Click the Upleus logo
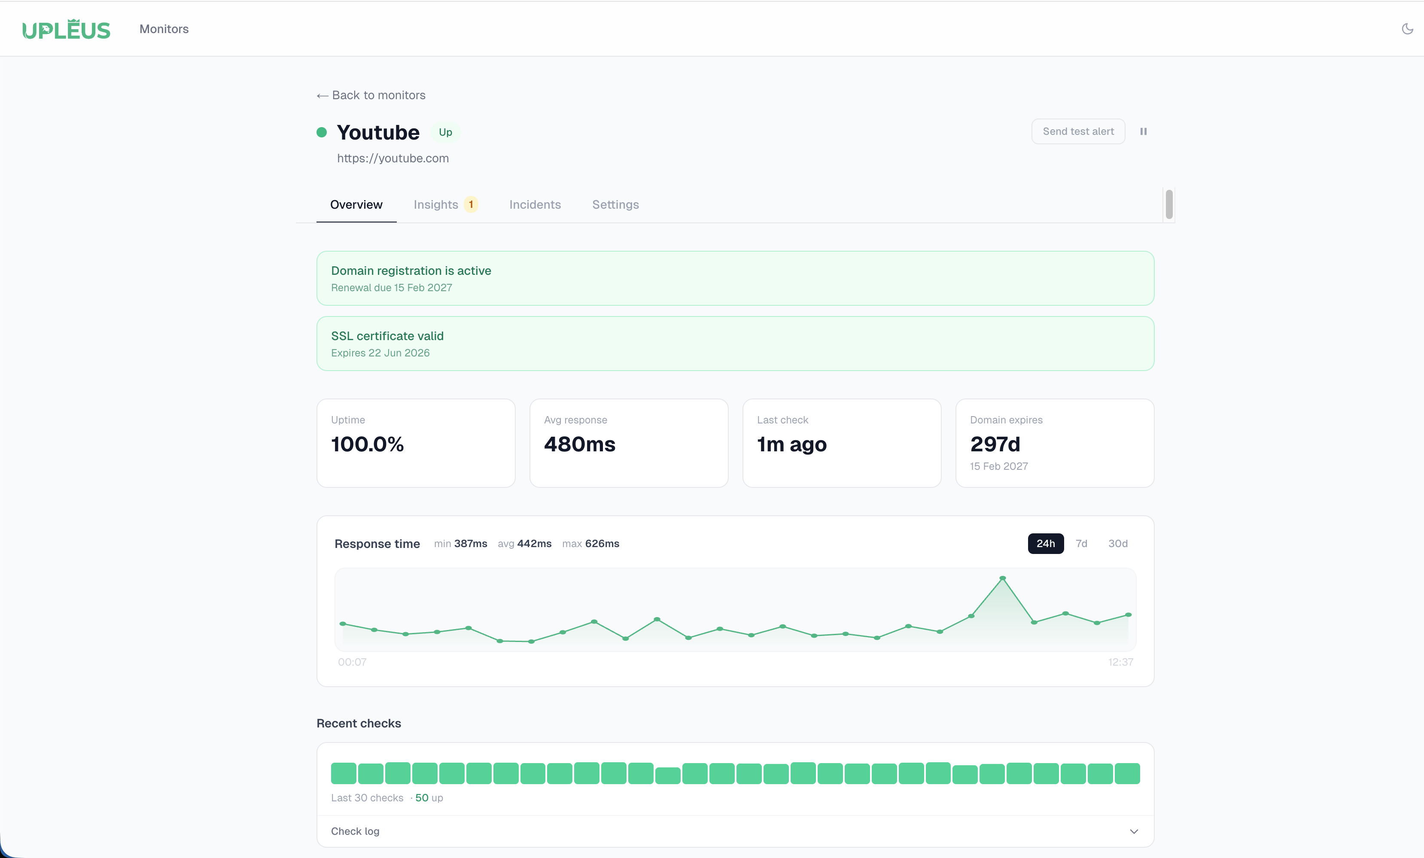This screenshot has height=858, width=1424. pos(67,30)
